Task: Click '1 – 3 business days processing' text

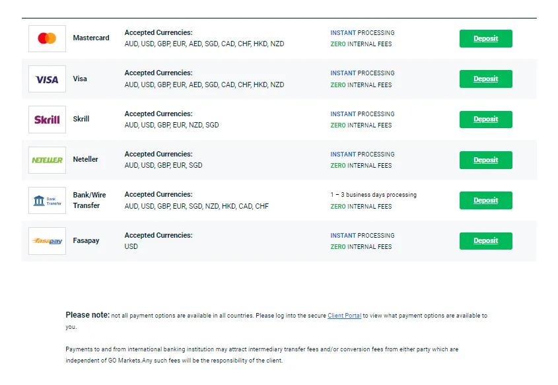Action: pyautogui.click(x=373, y=195)
